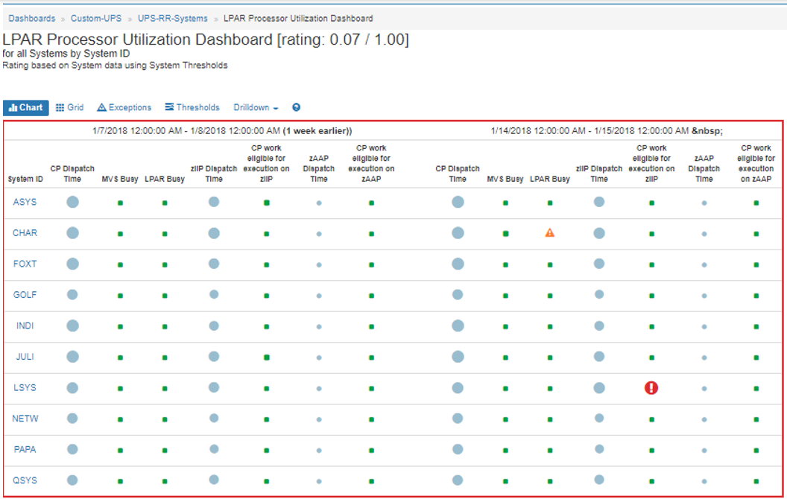Click ASYS zAAP-eligible green square, 1/14/2018 period
The height and width of the screenshot is (499, 787).
(x=756, y=203)
